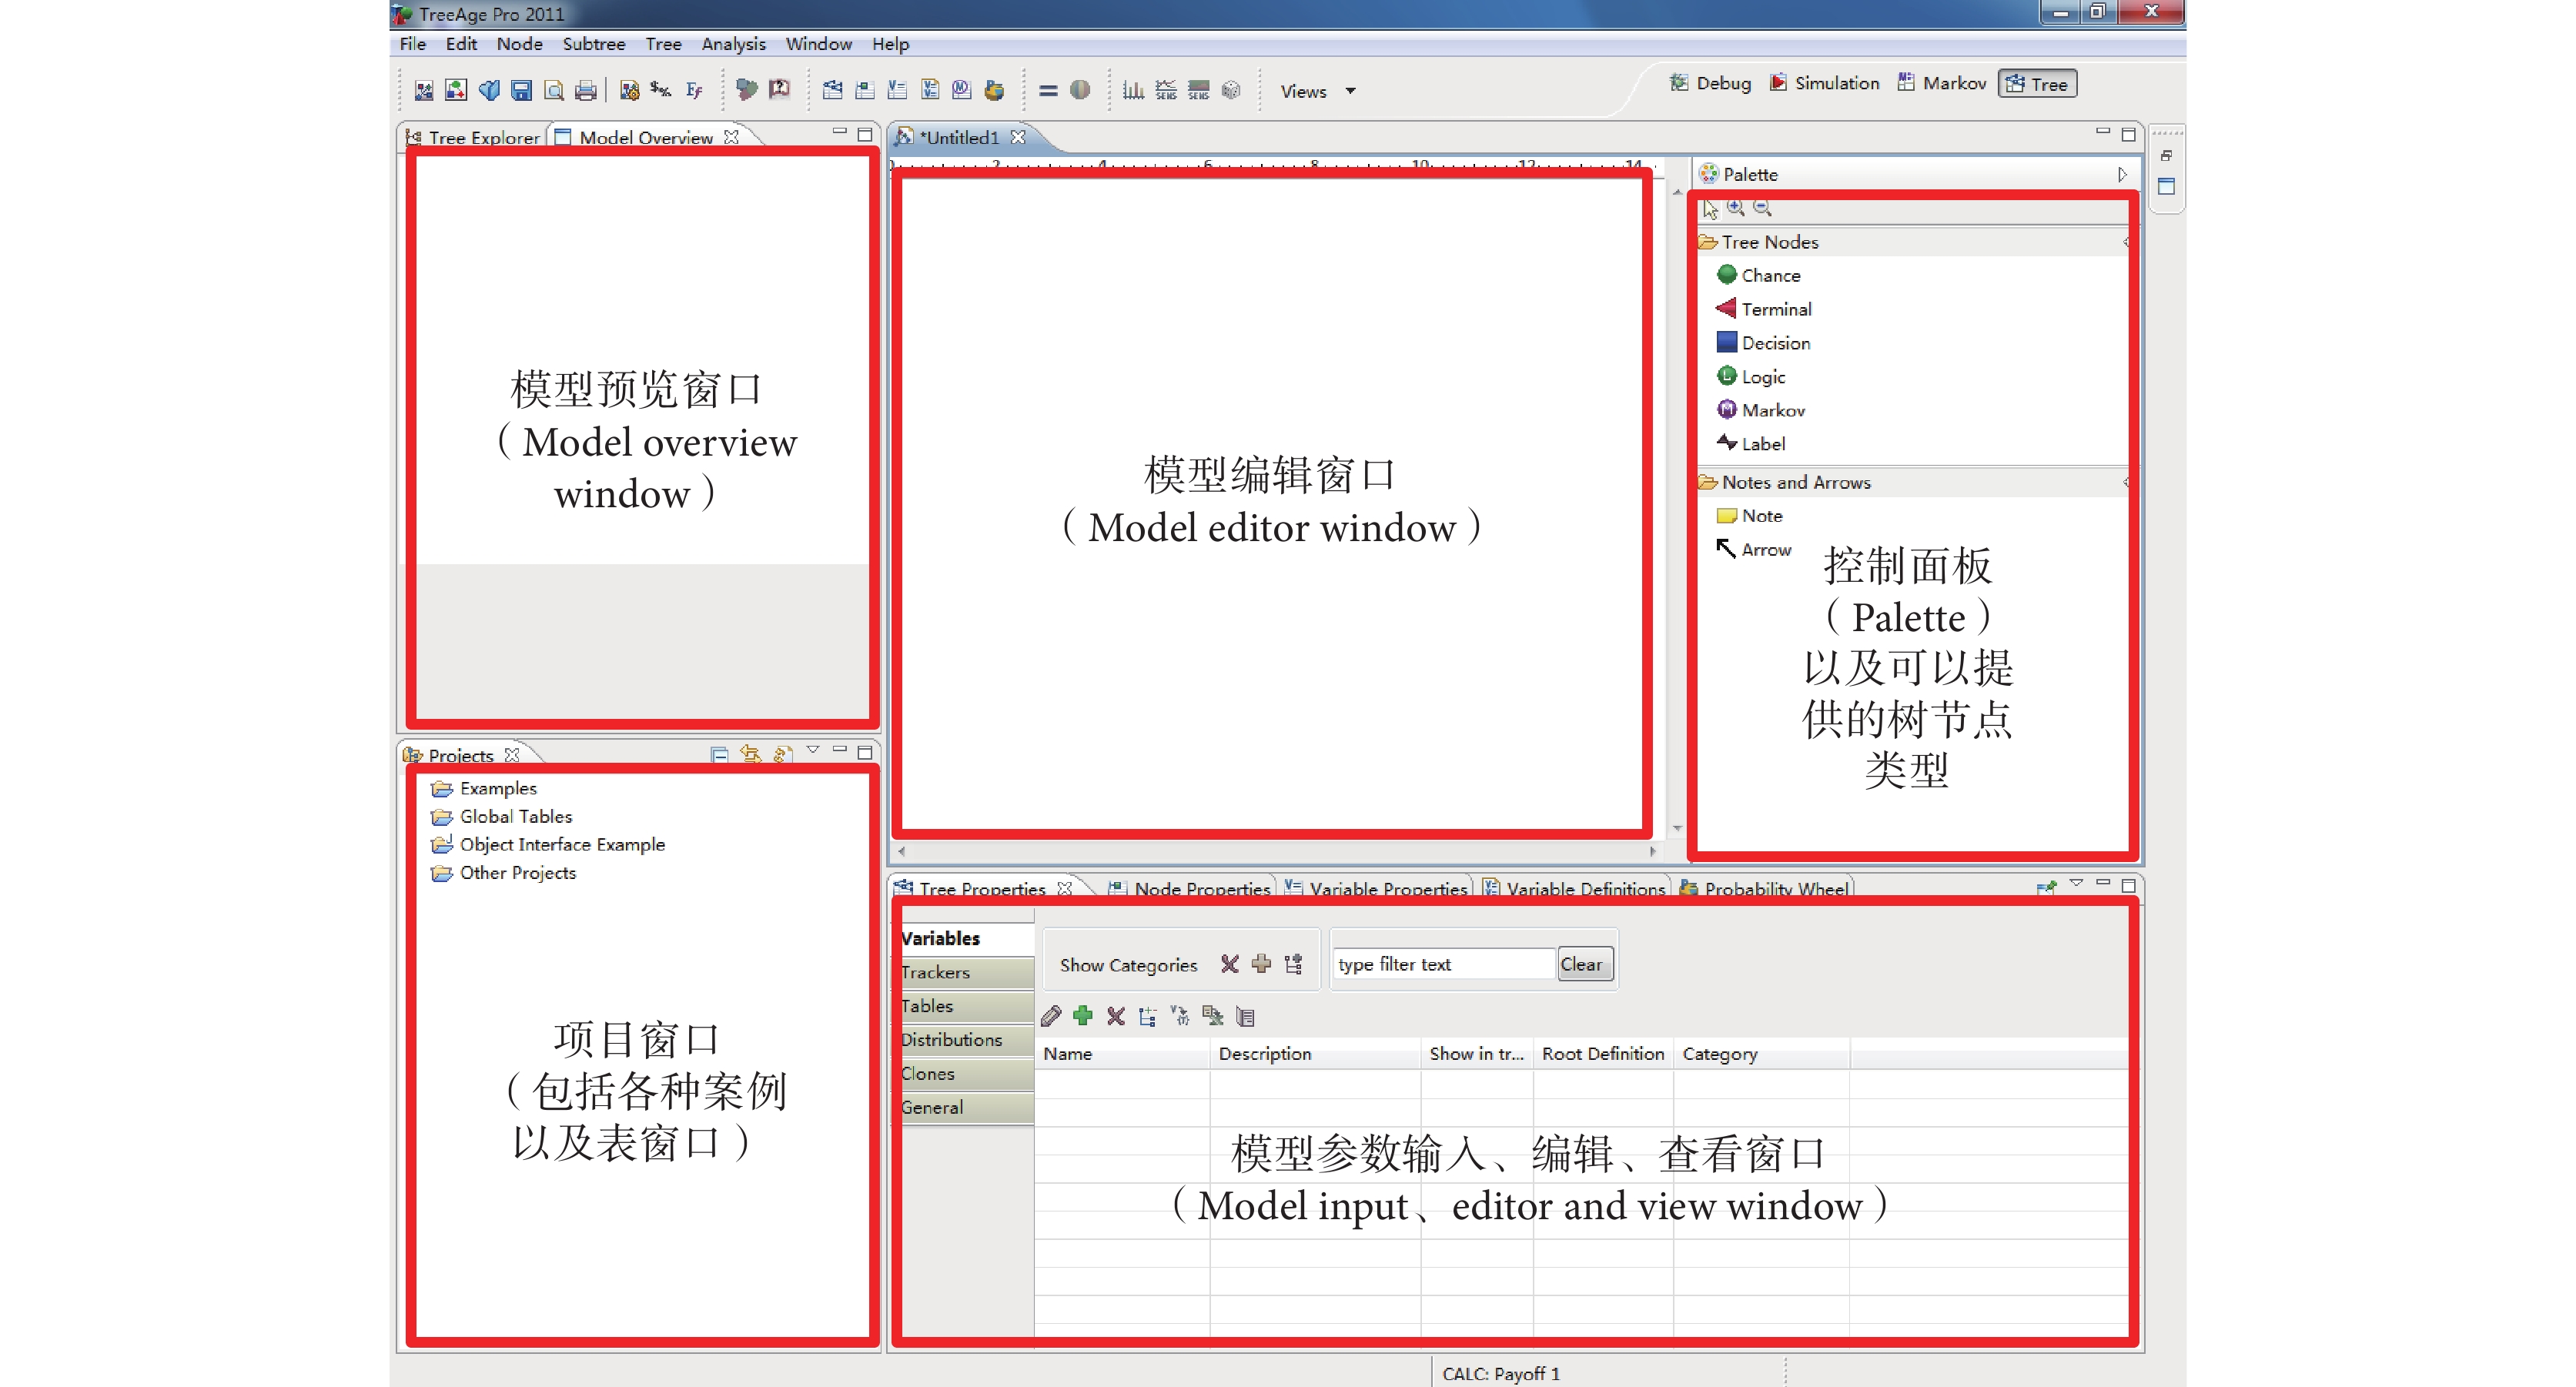Click the dollar-percent payoff icon
Screen dimensions: 2576x1387
coord(660,90)
